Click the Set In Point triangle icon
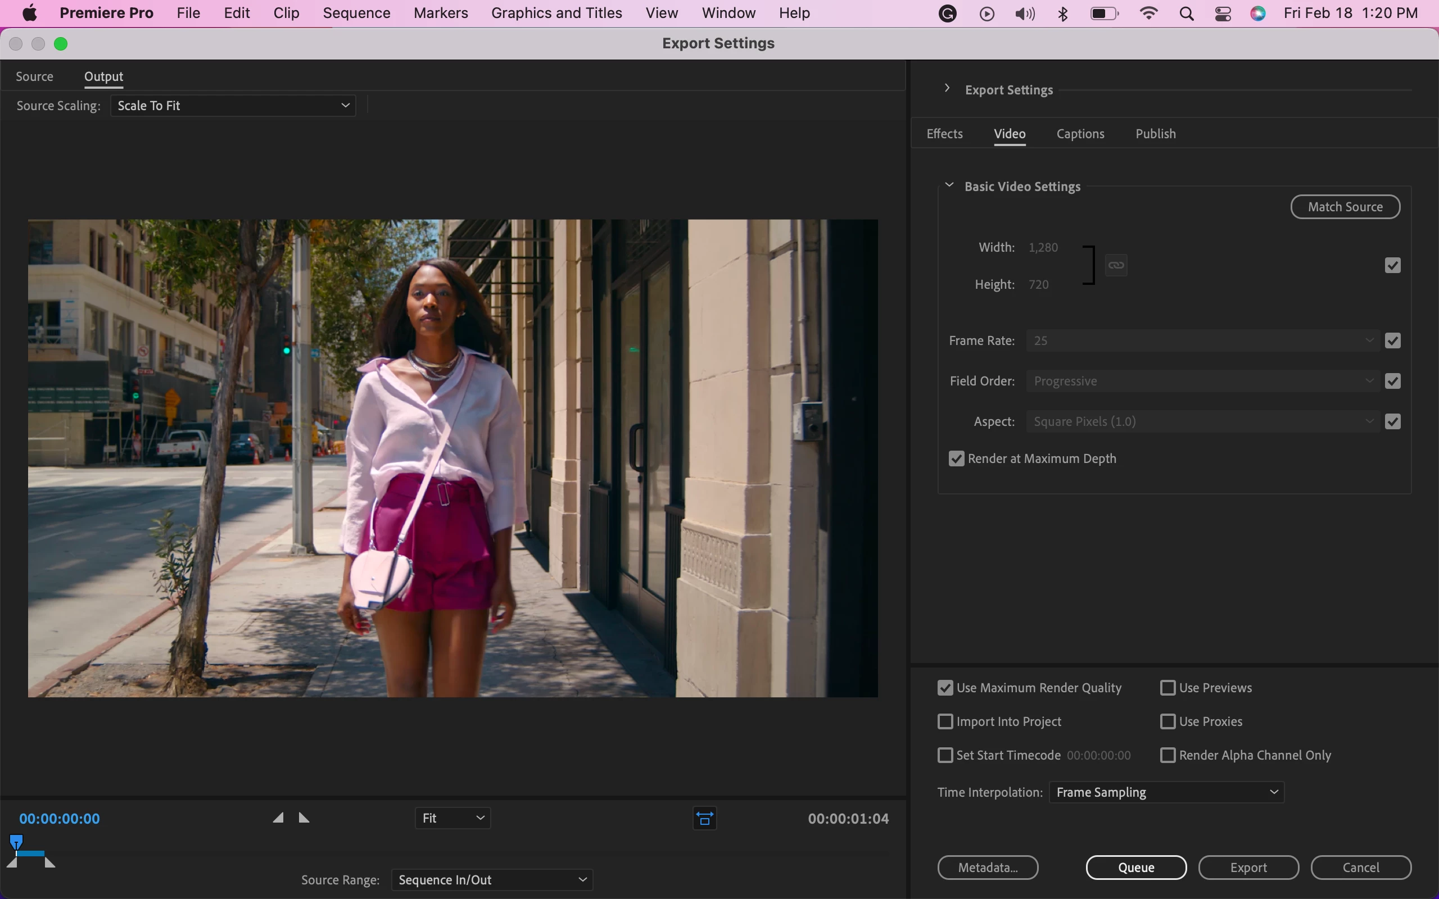 [x=278, y=818]
